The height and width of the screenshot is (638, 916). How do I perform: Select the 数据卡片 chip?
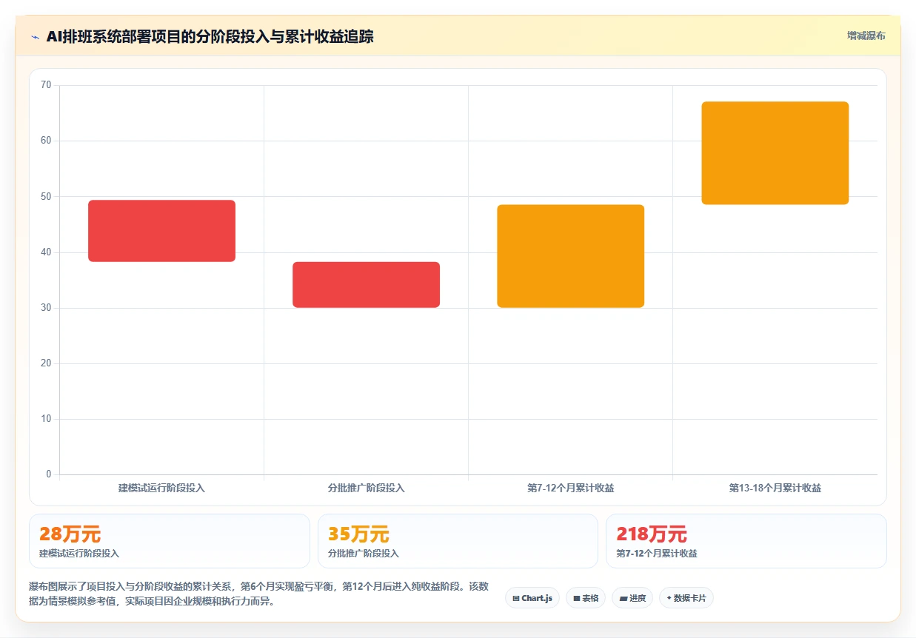[686, 598]
